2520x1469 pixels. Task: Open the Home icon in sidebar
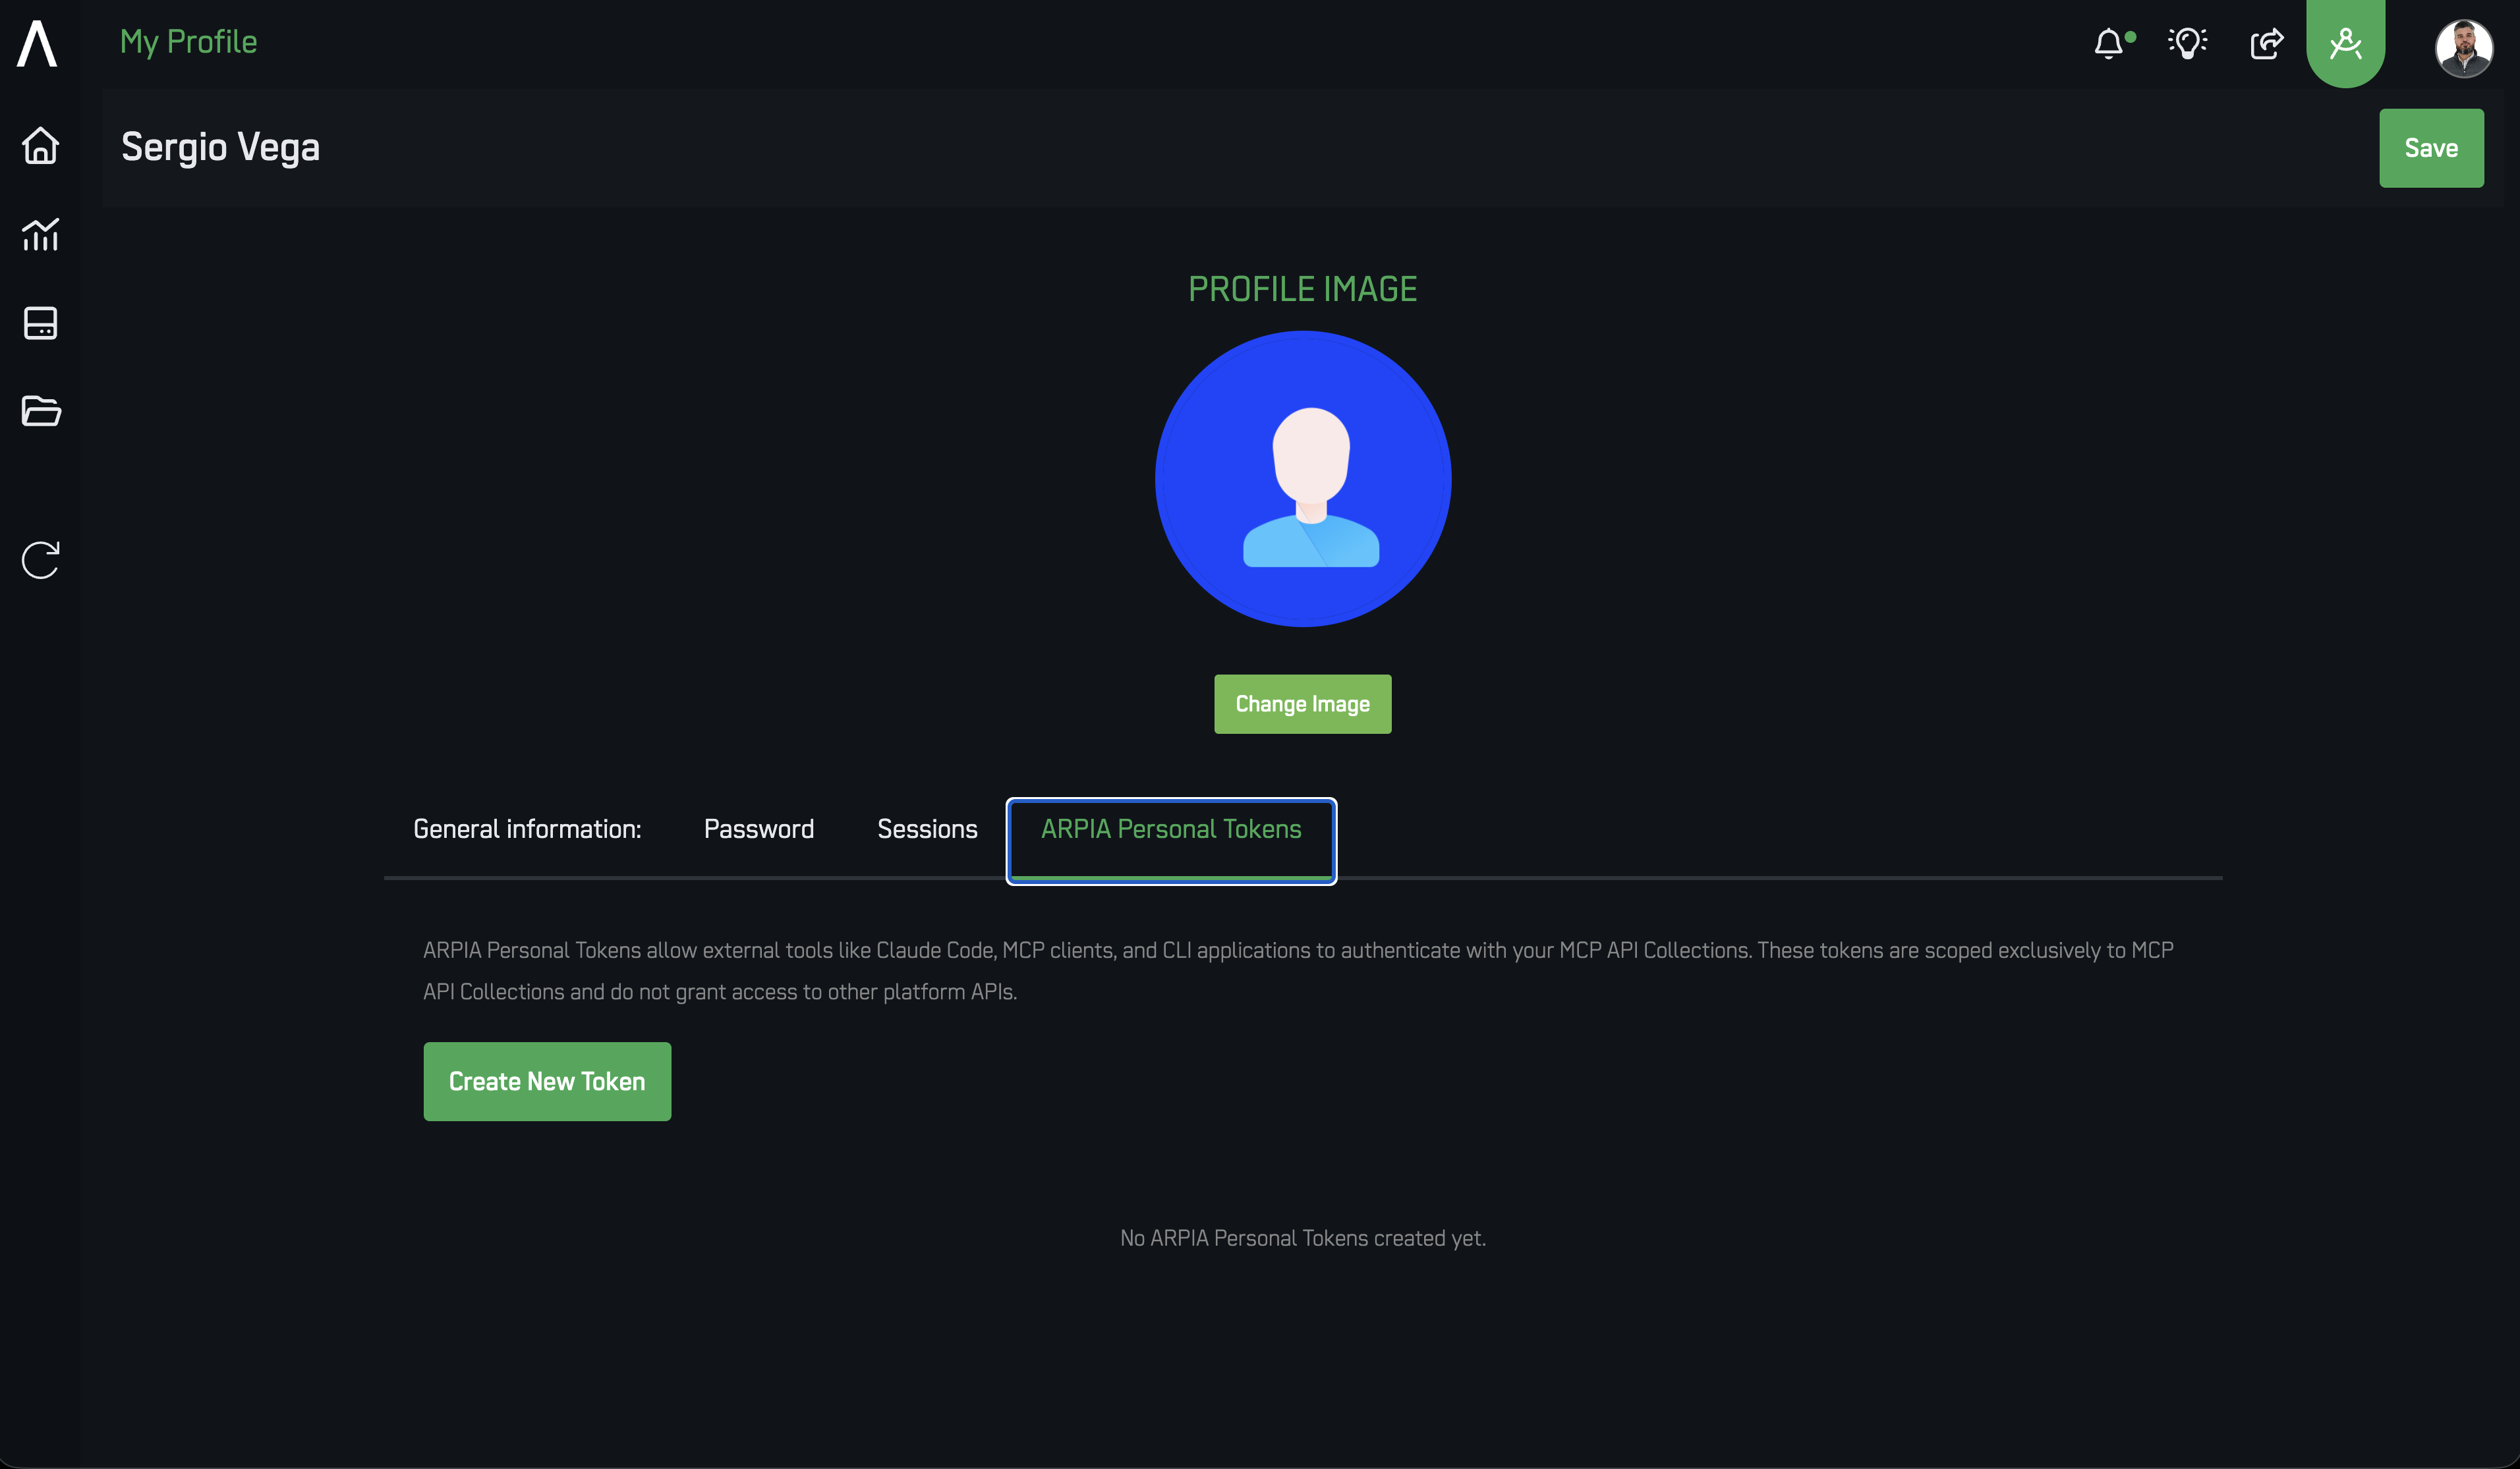[x=41, y=146]
